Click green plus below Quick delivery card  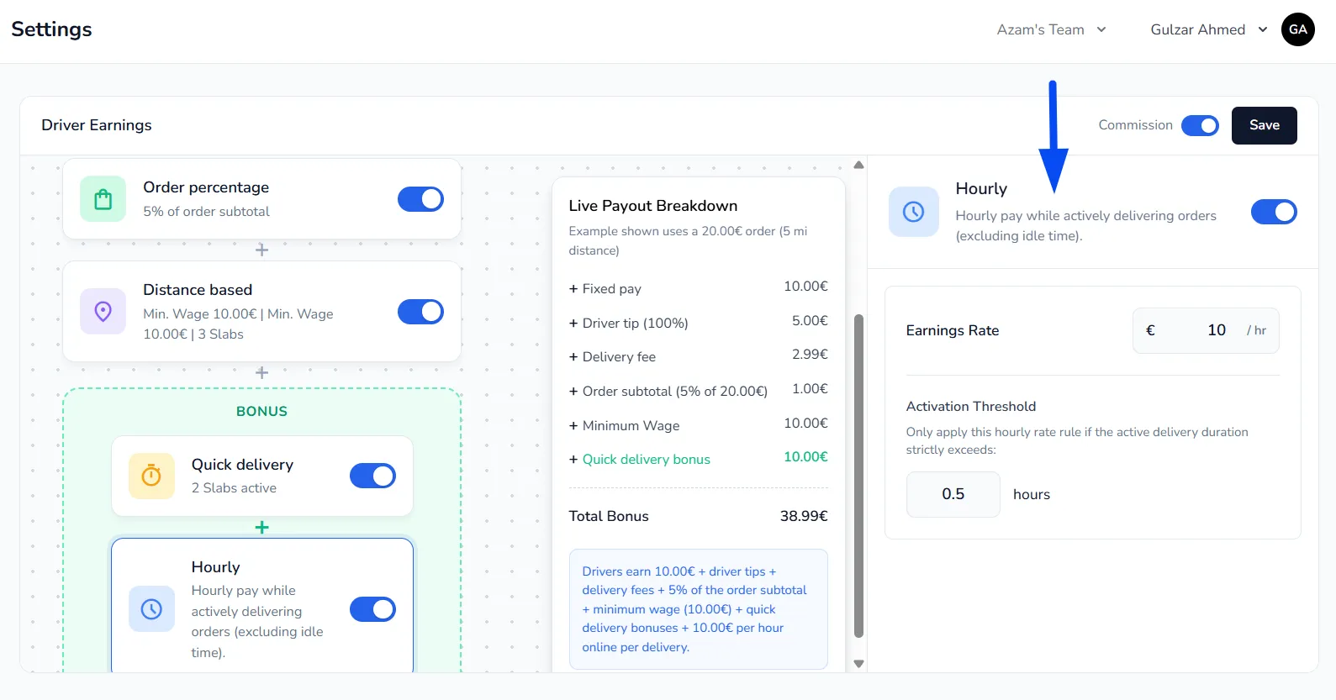(x=261, y=528)
